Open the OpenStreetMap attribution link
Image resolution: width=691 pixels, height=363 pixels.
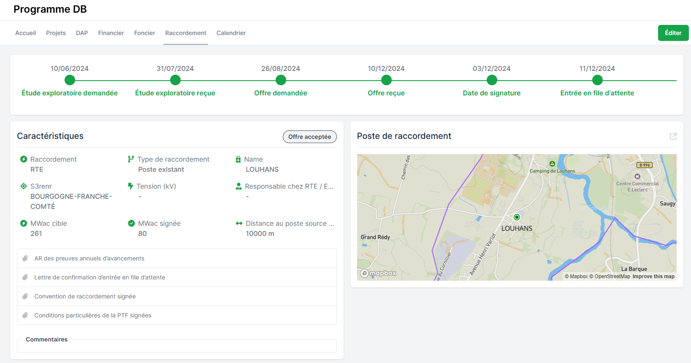(x=610, y=276)
